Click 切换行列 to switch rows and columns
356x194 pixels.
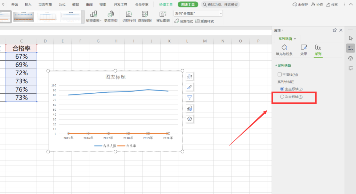coord(129,17)
